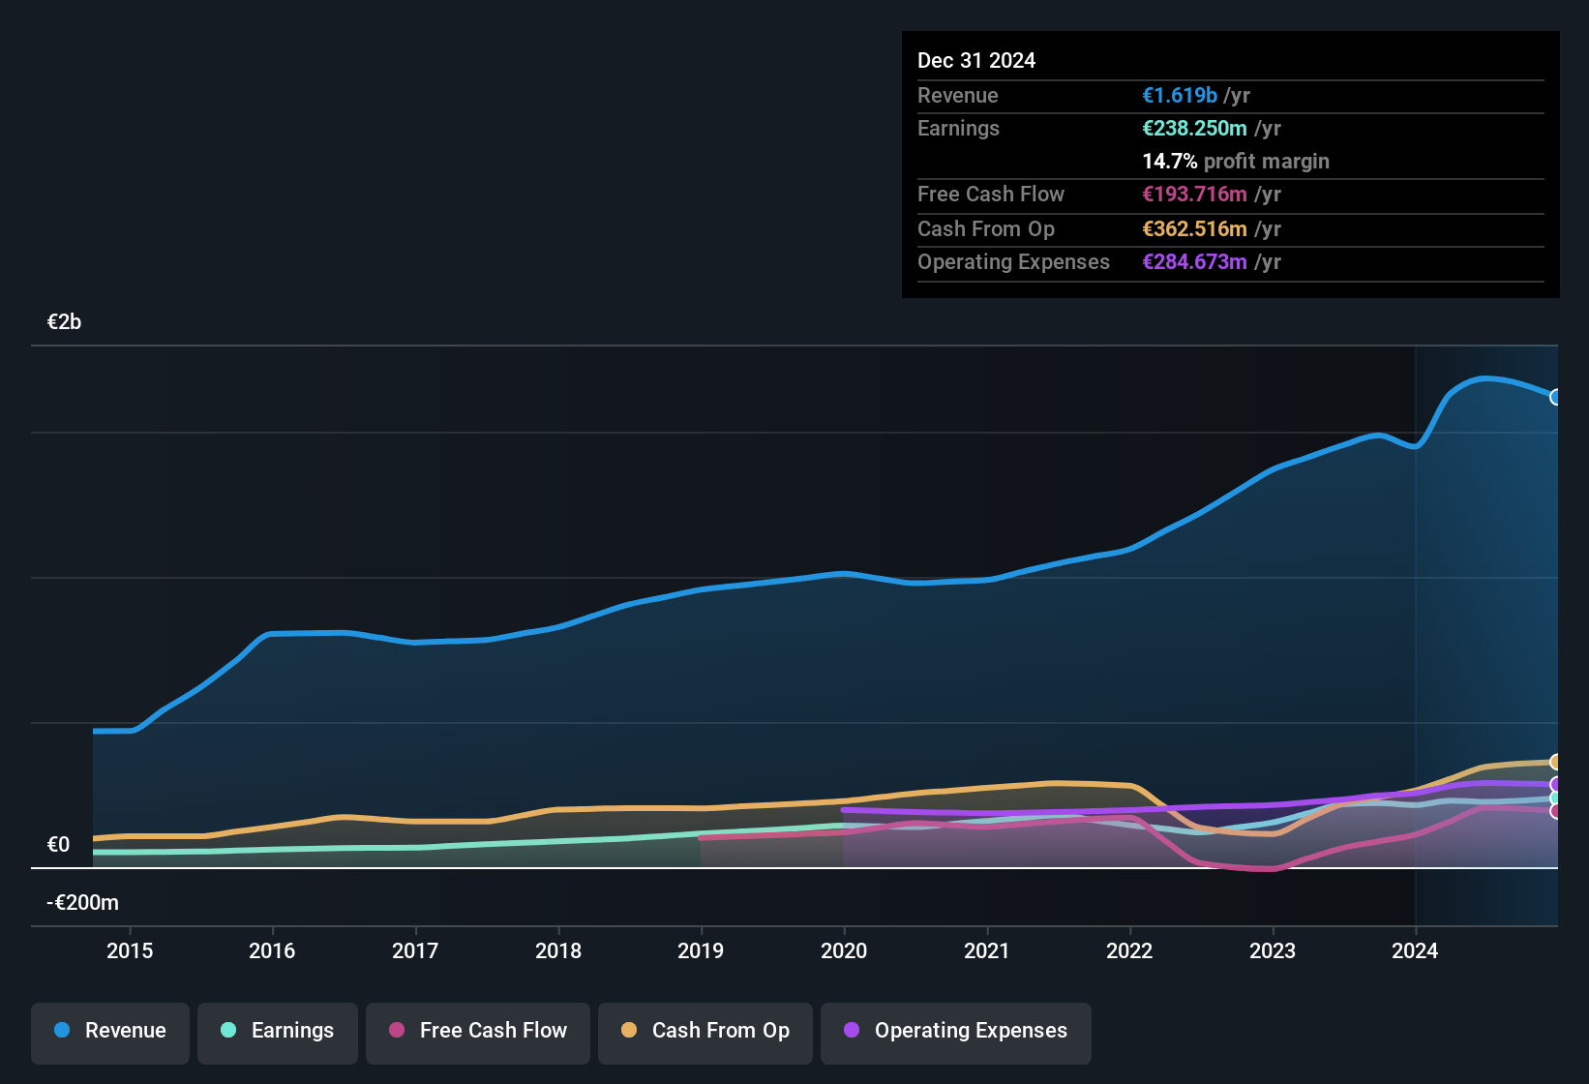Click the 2024 label on the x-axis
The image size is (1589, 1084).
(1416, 951)
